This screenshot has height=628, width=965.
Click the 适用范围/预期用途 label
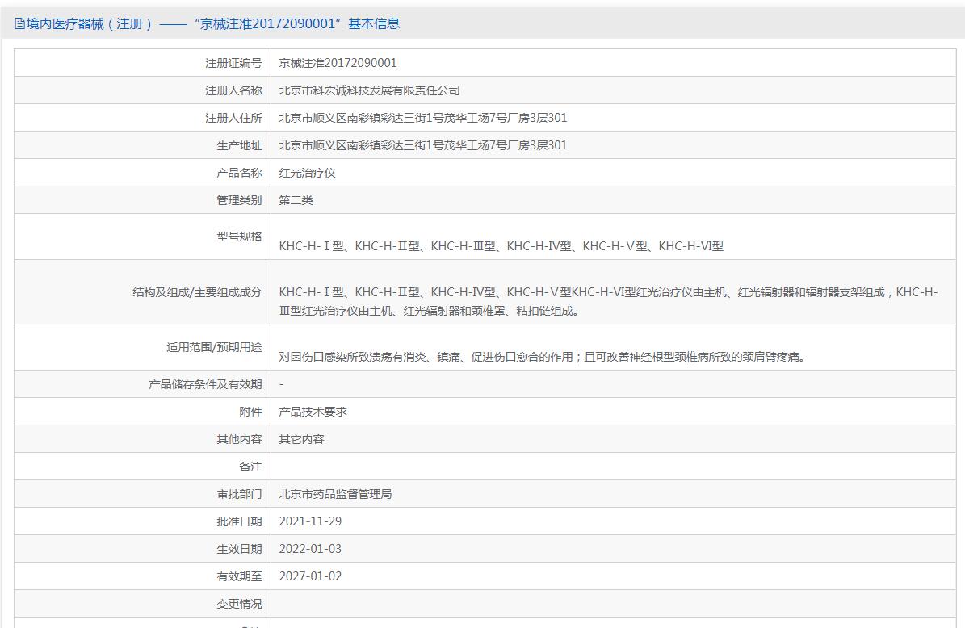coord(213,347)
